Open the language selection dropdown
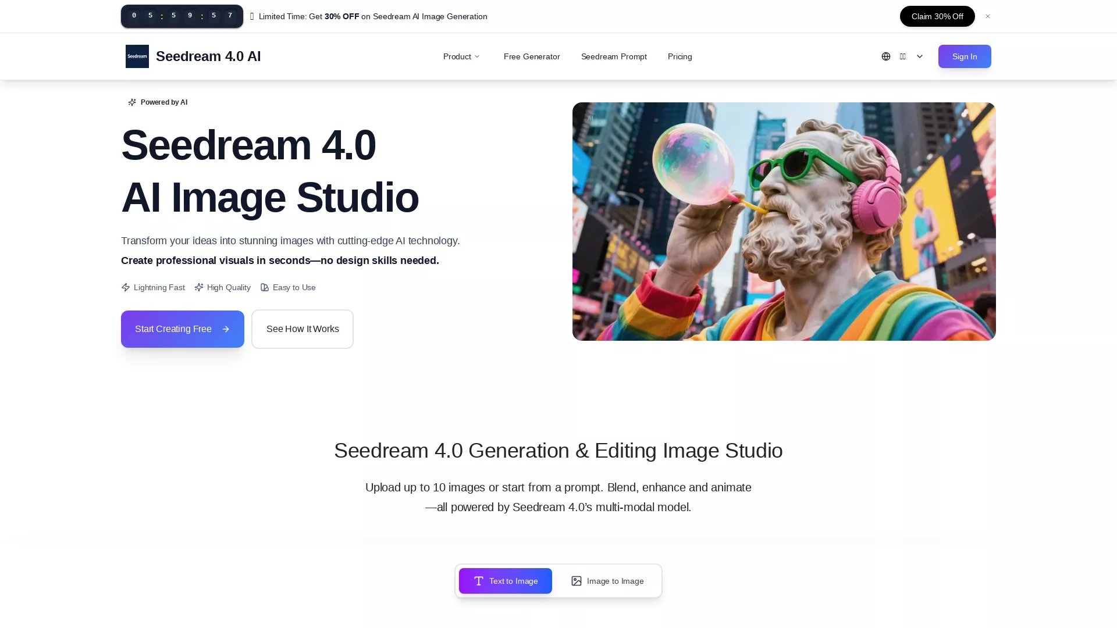This screenshot has height=628, width=1117. click(x=902, y=56)
